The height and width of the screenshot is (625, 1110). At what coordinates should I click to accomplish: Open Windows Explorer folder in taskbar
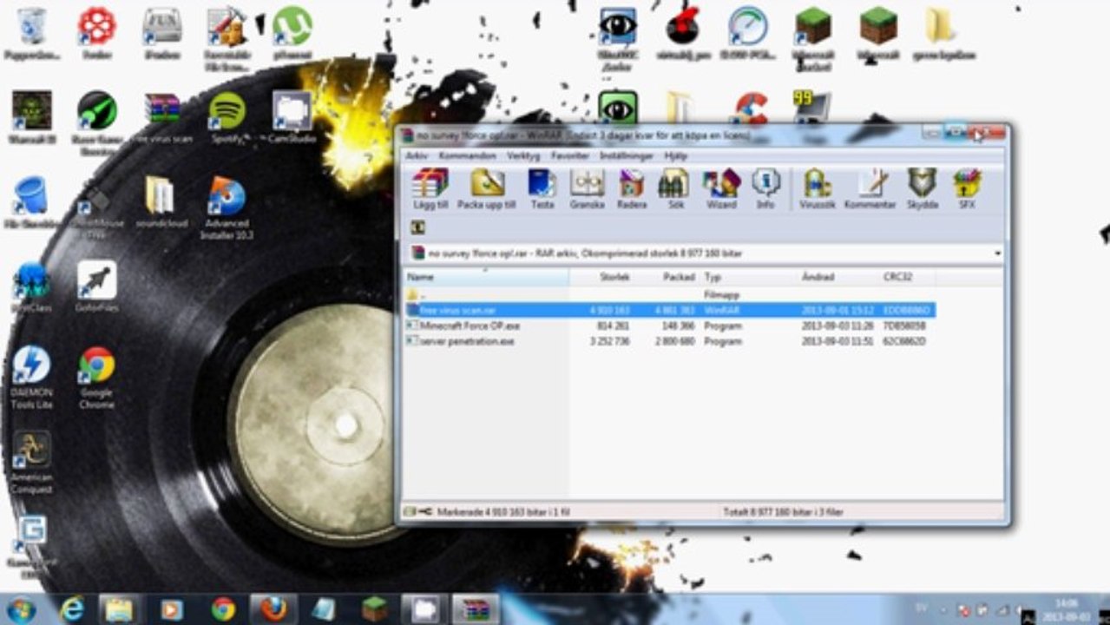click(x=120, y=610)
